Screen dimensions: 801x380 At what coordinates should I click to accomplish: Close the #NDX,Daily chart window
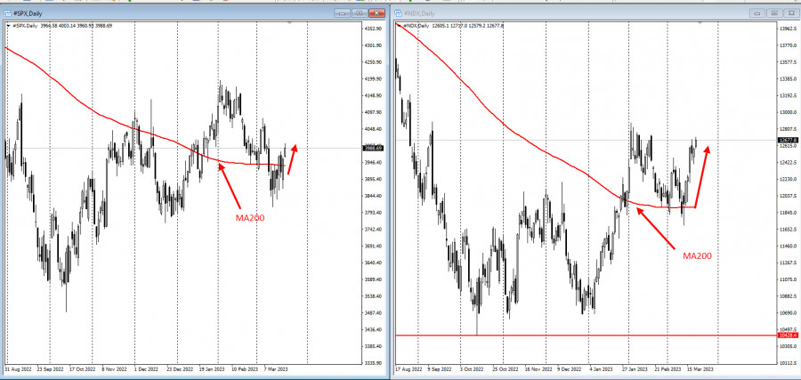click(x=792, y=12)
